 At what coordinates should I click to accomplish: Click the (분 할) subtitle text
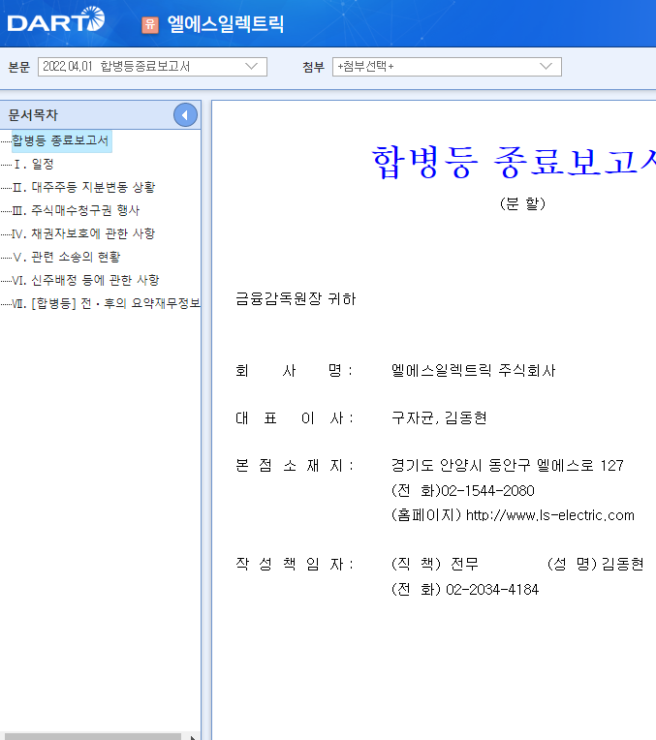[522, 203]
